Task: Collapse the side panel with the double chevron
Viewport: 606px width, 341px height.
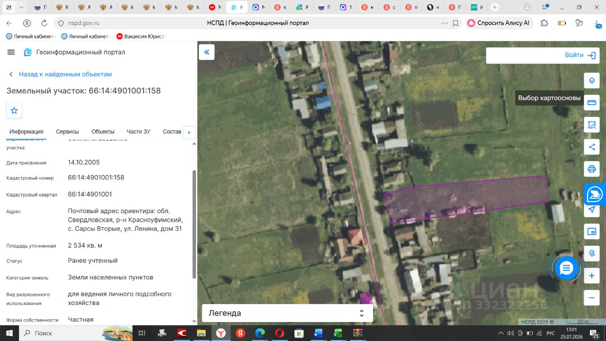Action: click(207, 52)
